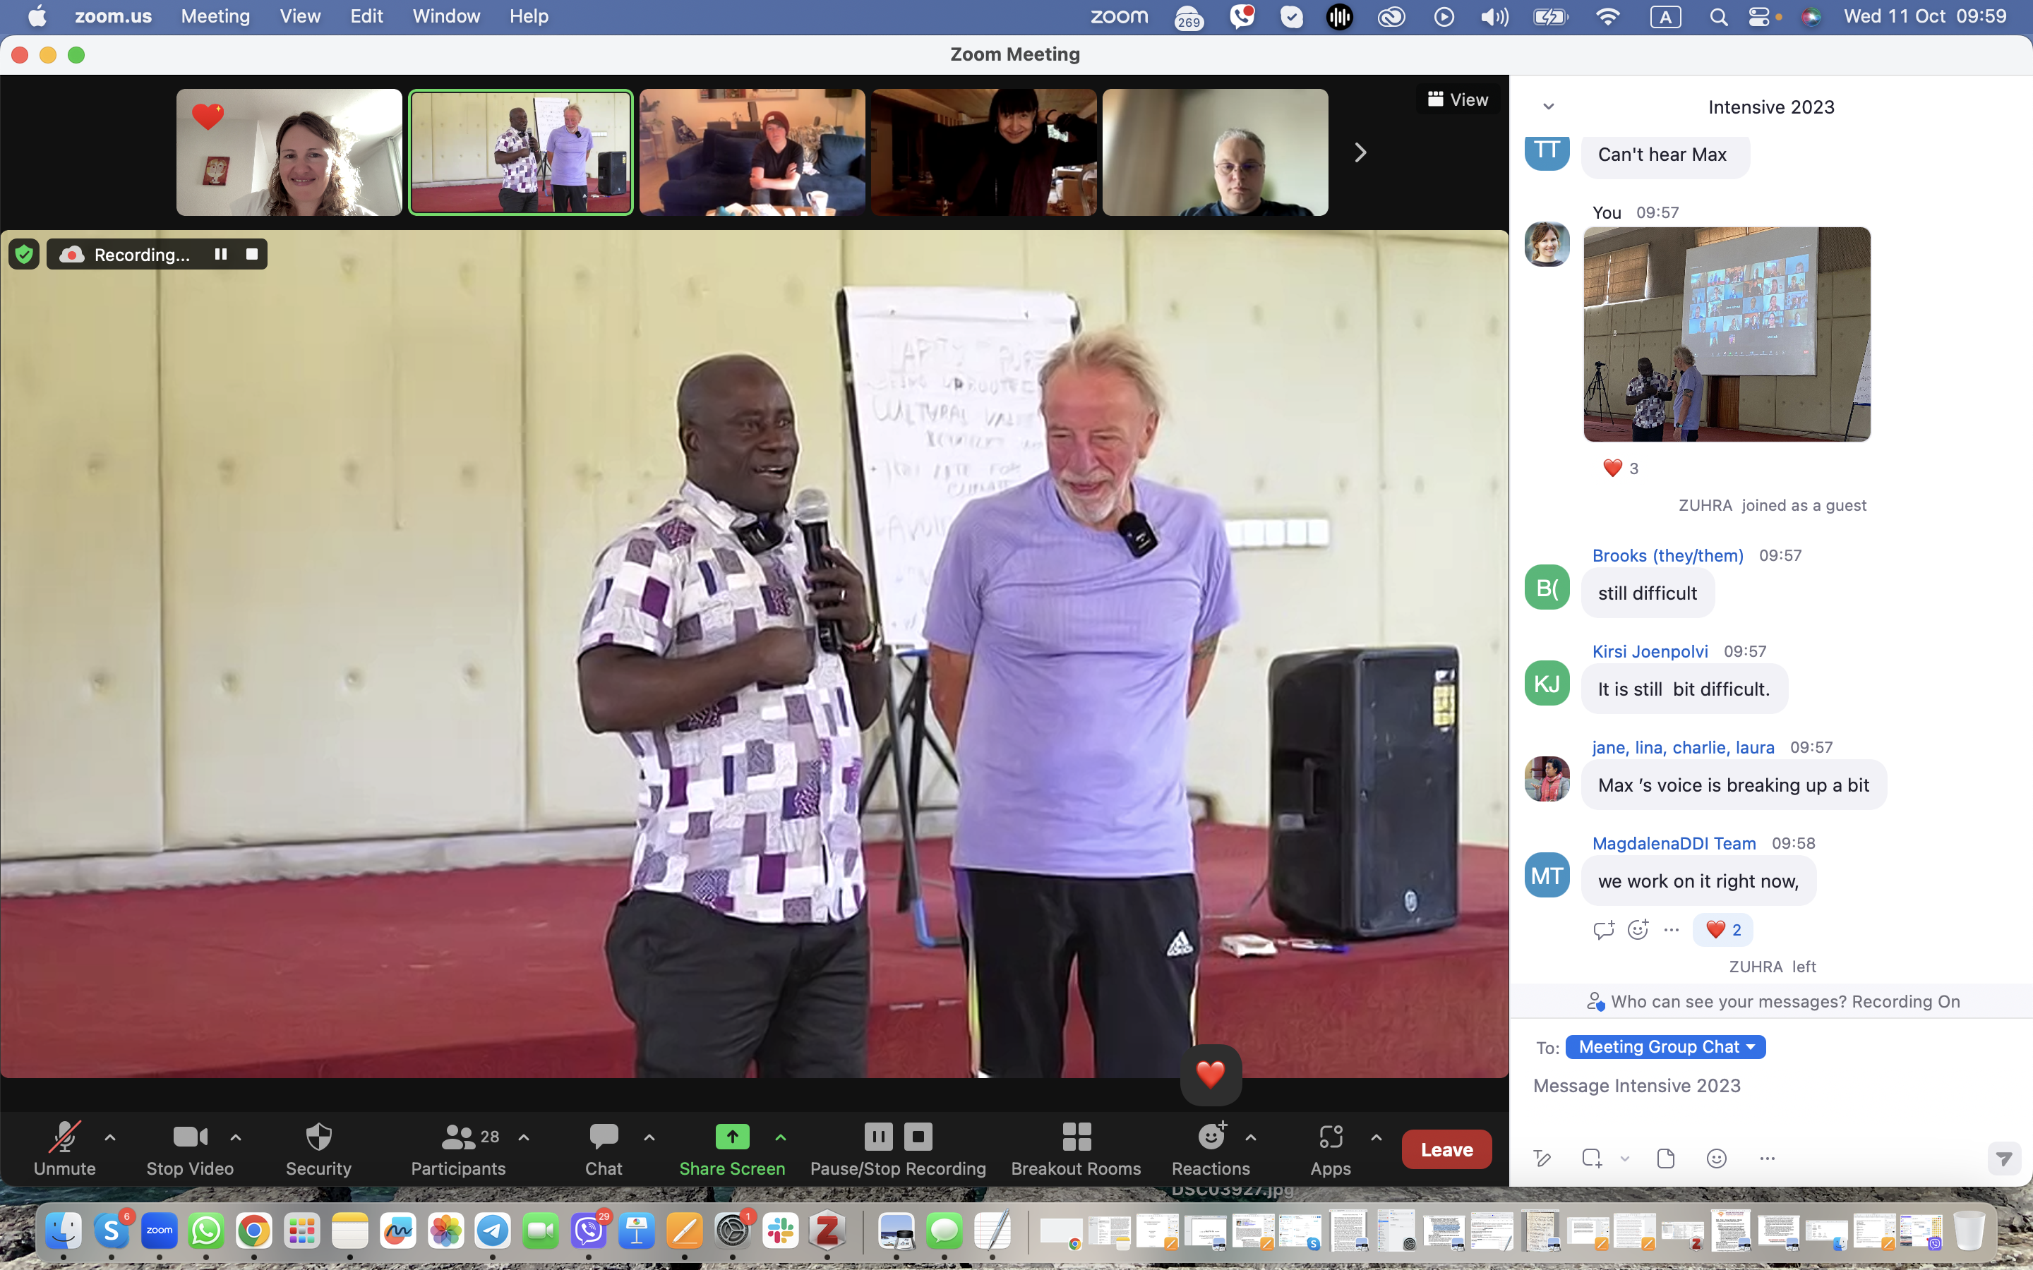Collapse the Intensive 2023 chat chevron
This screenshot has height=1270, width=2033.
(1548, 107)
